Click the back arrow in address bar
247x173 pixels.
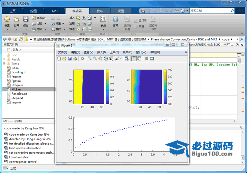(5, 39)
